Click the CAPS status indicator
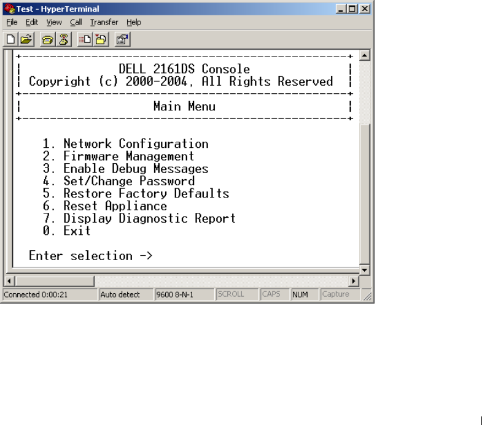The height and width of the screenshot is (425, 482). (274, 294)
